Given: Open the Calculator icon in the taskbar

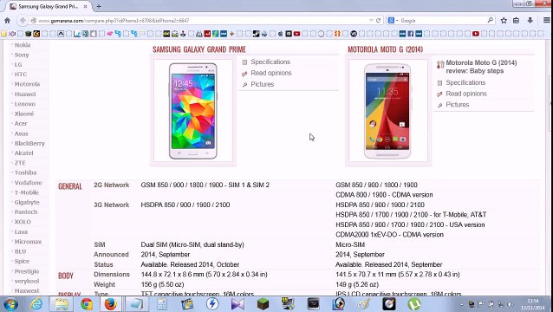Looking at the screenshot, I should [162, 304].
